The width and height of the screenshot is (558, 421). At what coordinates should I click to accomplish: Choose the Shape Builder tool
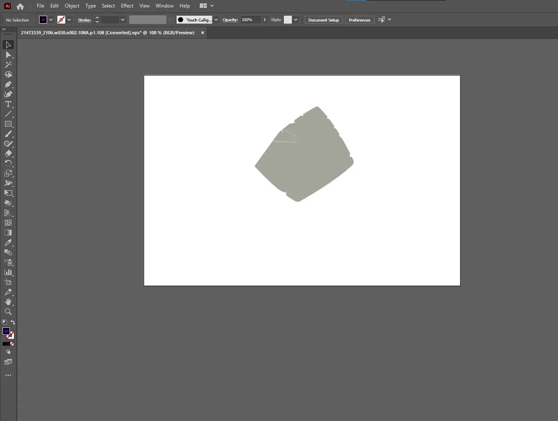pyautogui.click(x=8, y=203)
